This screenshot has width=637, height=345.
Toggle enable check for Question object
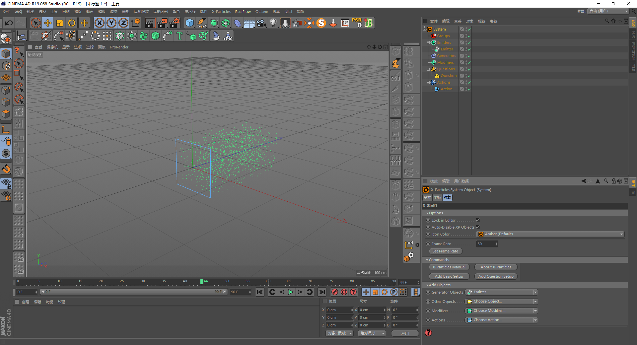pos(469,76)
